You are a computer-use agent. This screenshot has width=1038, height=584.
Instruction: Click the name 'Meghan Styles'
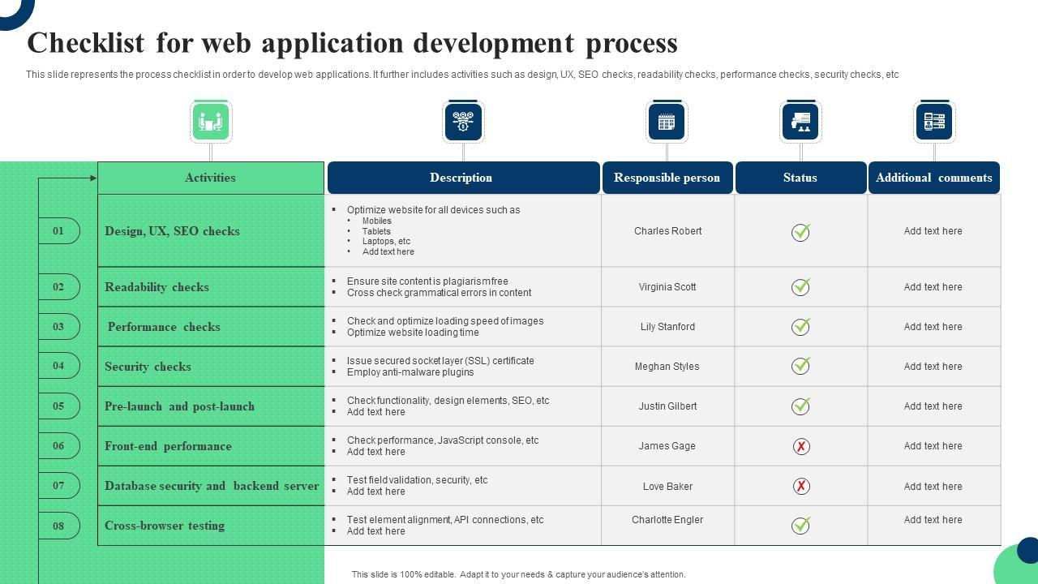tap(667, 367)
